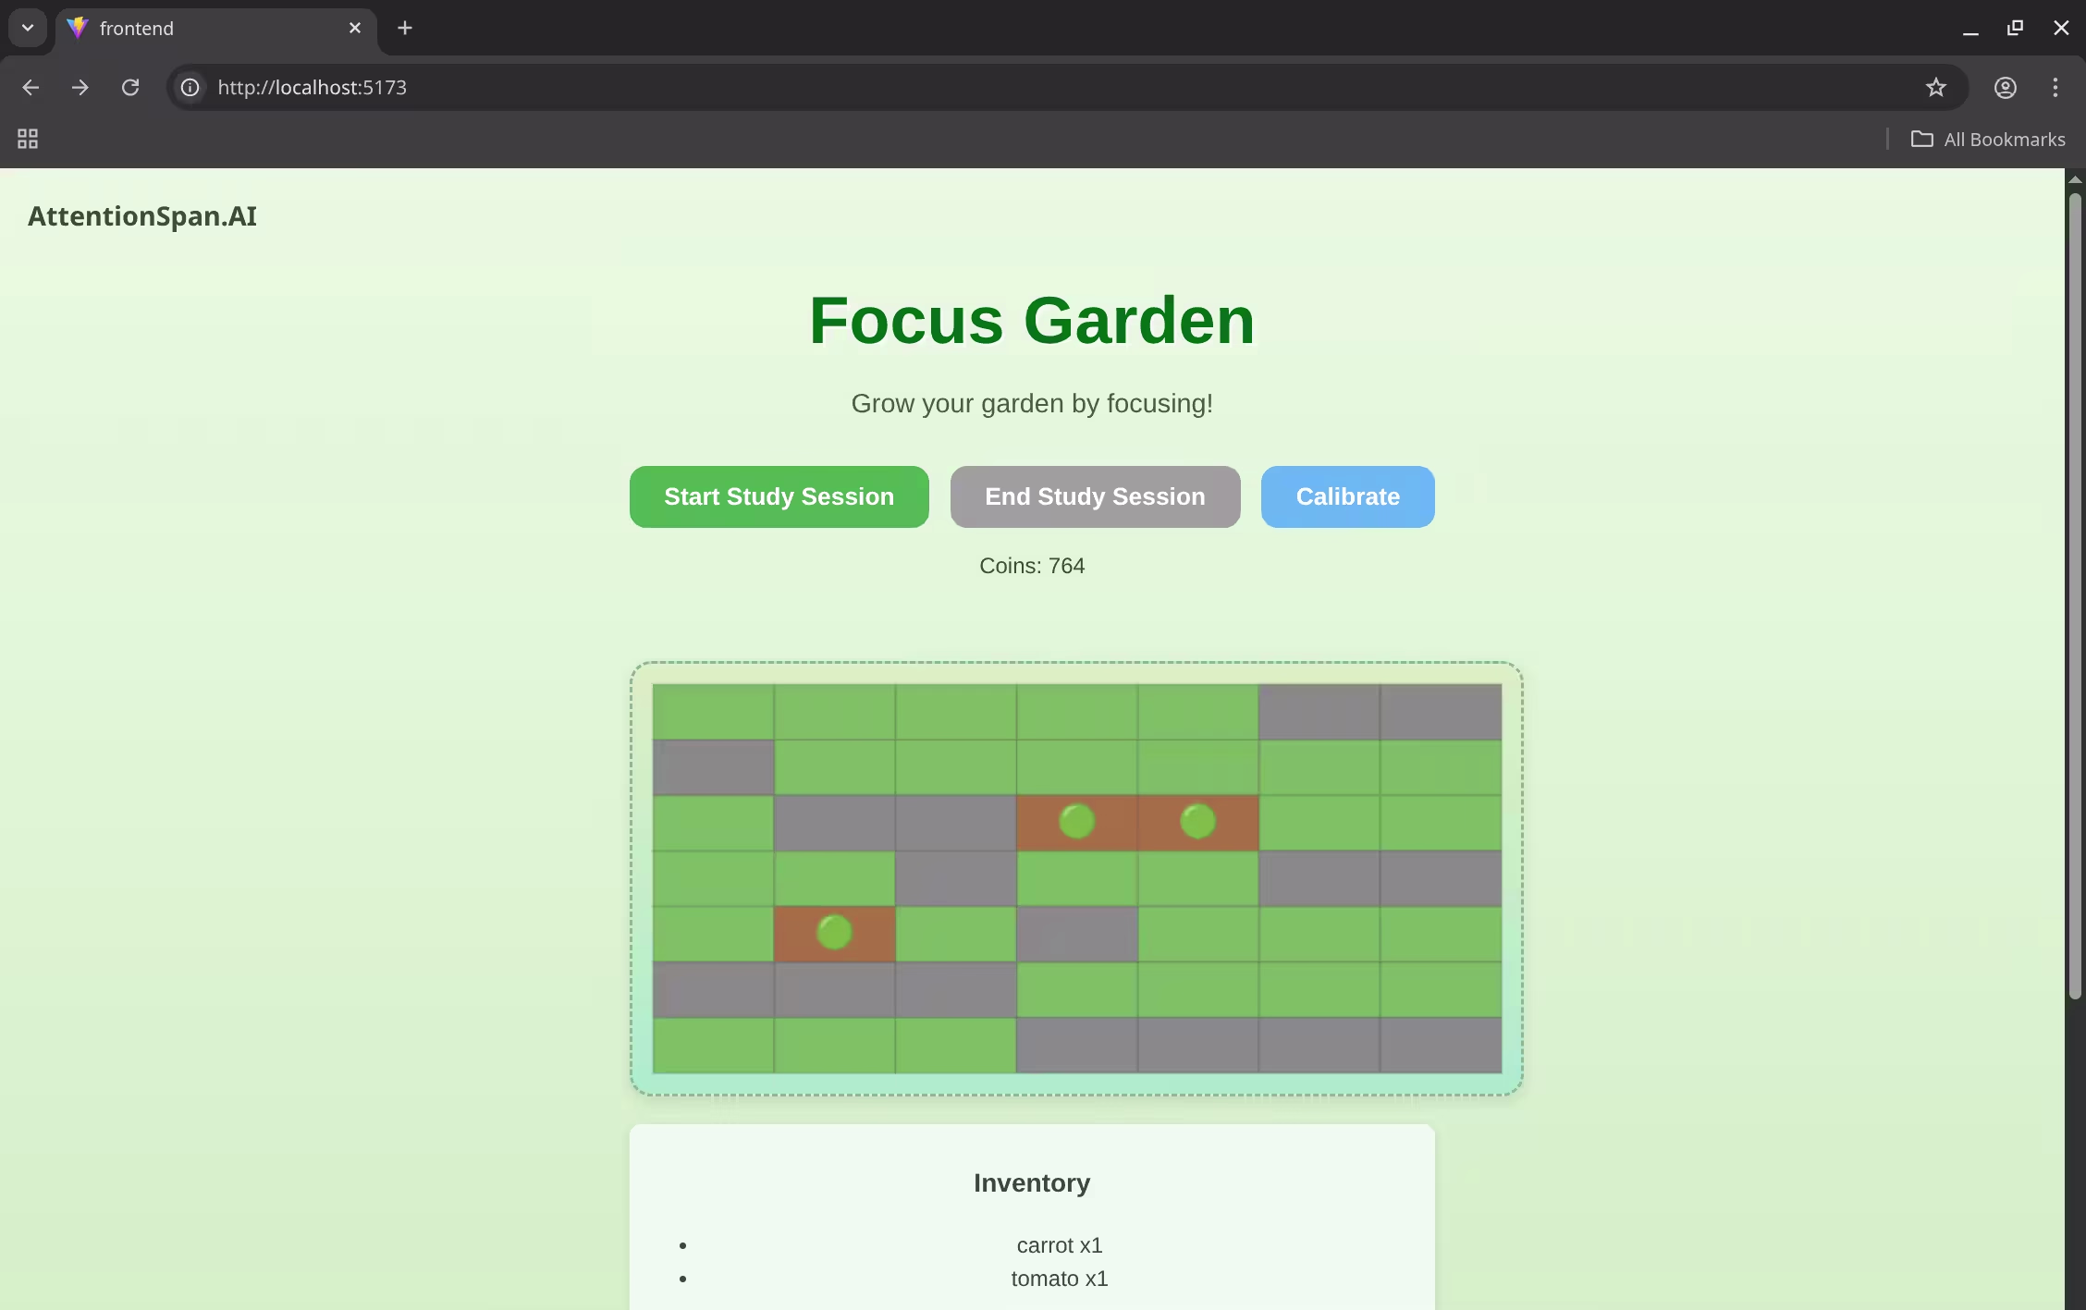Open the browser profile icon

(x=2005, y=87)
